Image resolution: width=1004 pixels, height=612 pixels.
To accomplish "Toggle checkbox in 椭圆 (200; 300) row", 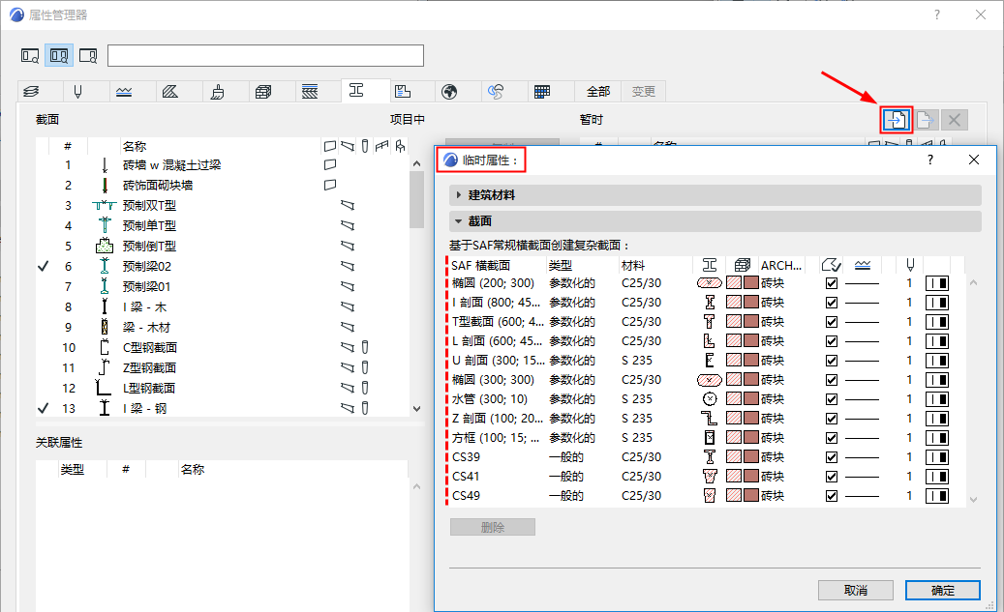I will (x=832, y=283).
